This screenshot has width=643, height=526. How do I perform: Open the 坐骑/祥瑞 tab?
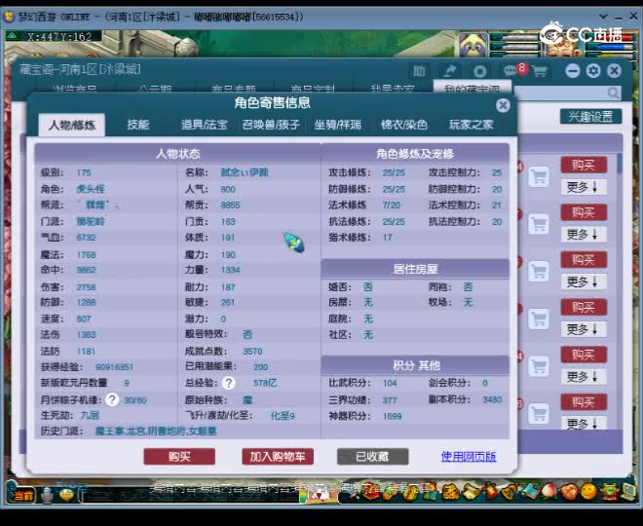point(337,125)
